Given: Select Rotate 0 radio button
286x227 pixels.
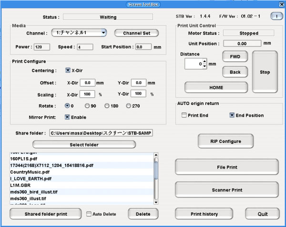Looking at the screenshot, I should [67, 105].
